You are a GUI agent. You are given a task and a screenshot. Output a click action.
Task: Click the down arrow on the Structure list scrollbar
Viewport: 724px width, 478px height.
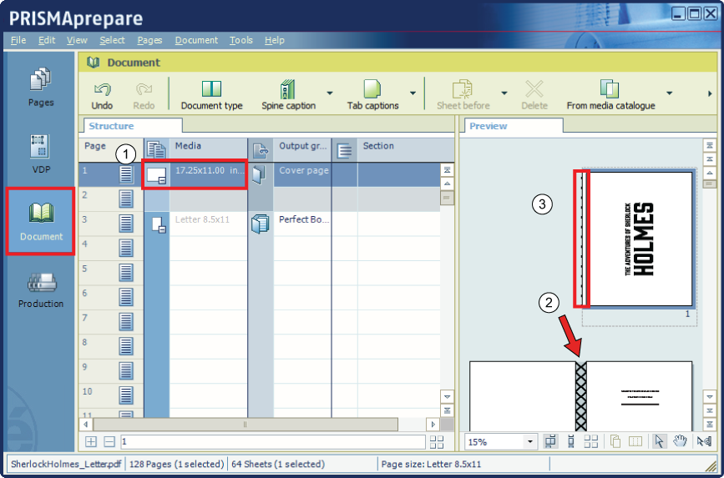[447, 396]
